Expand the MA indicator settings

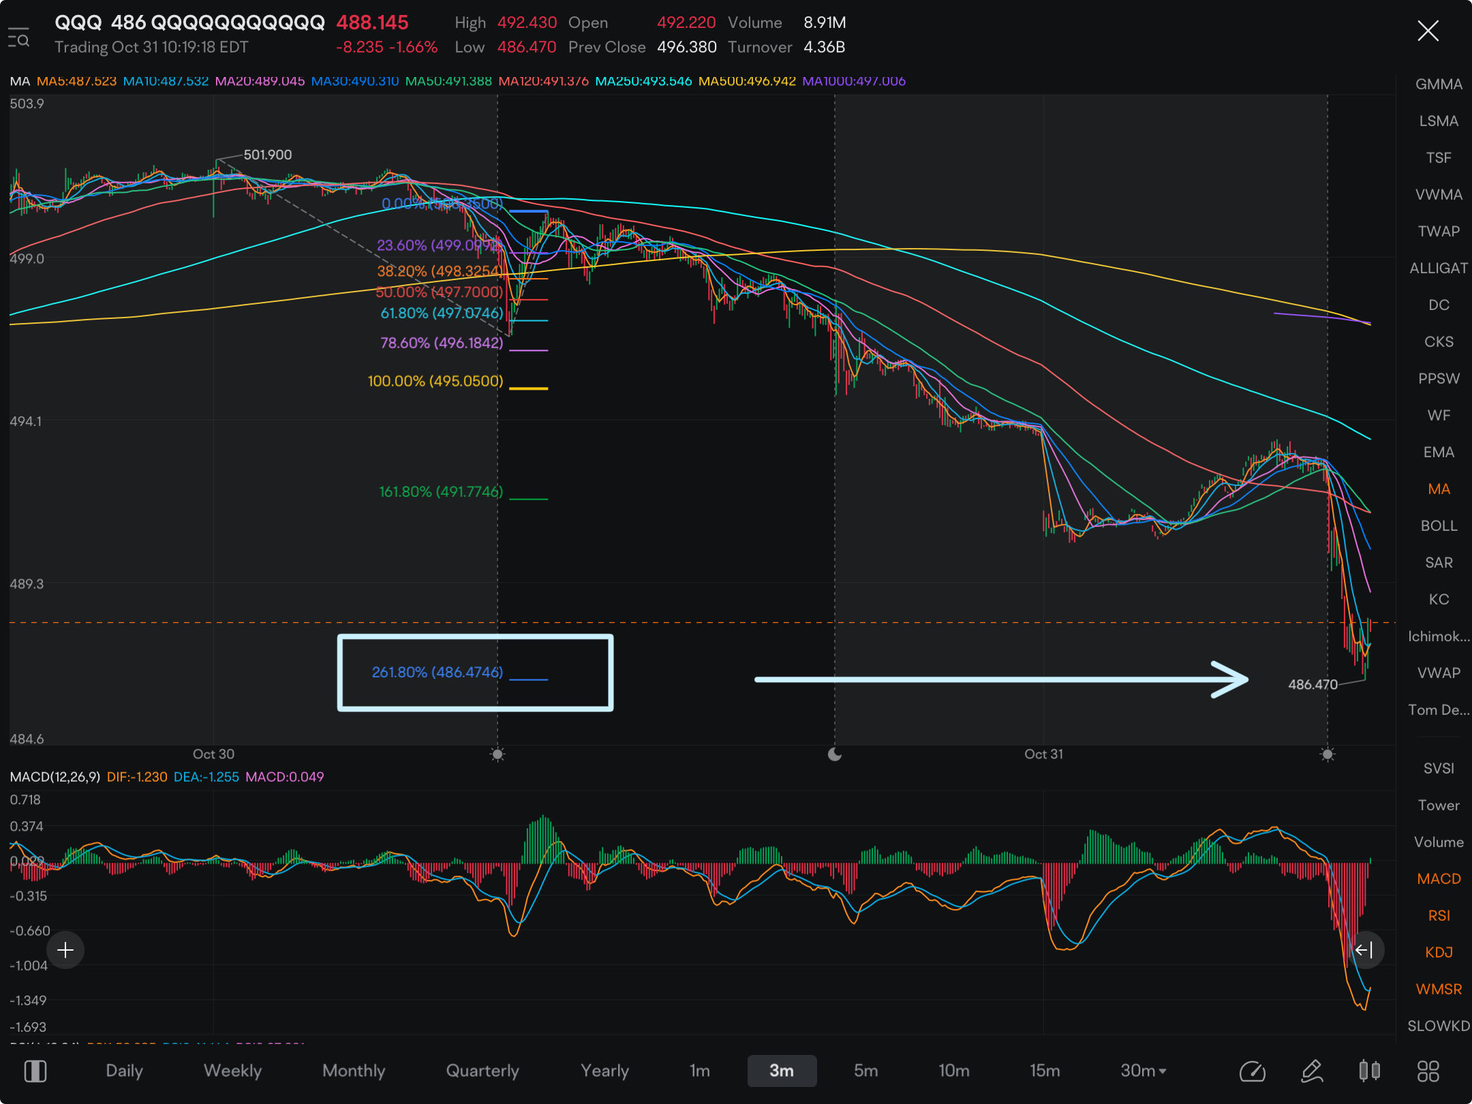click(1442, 489)
